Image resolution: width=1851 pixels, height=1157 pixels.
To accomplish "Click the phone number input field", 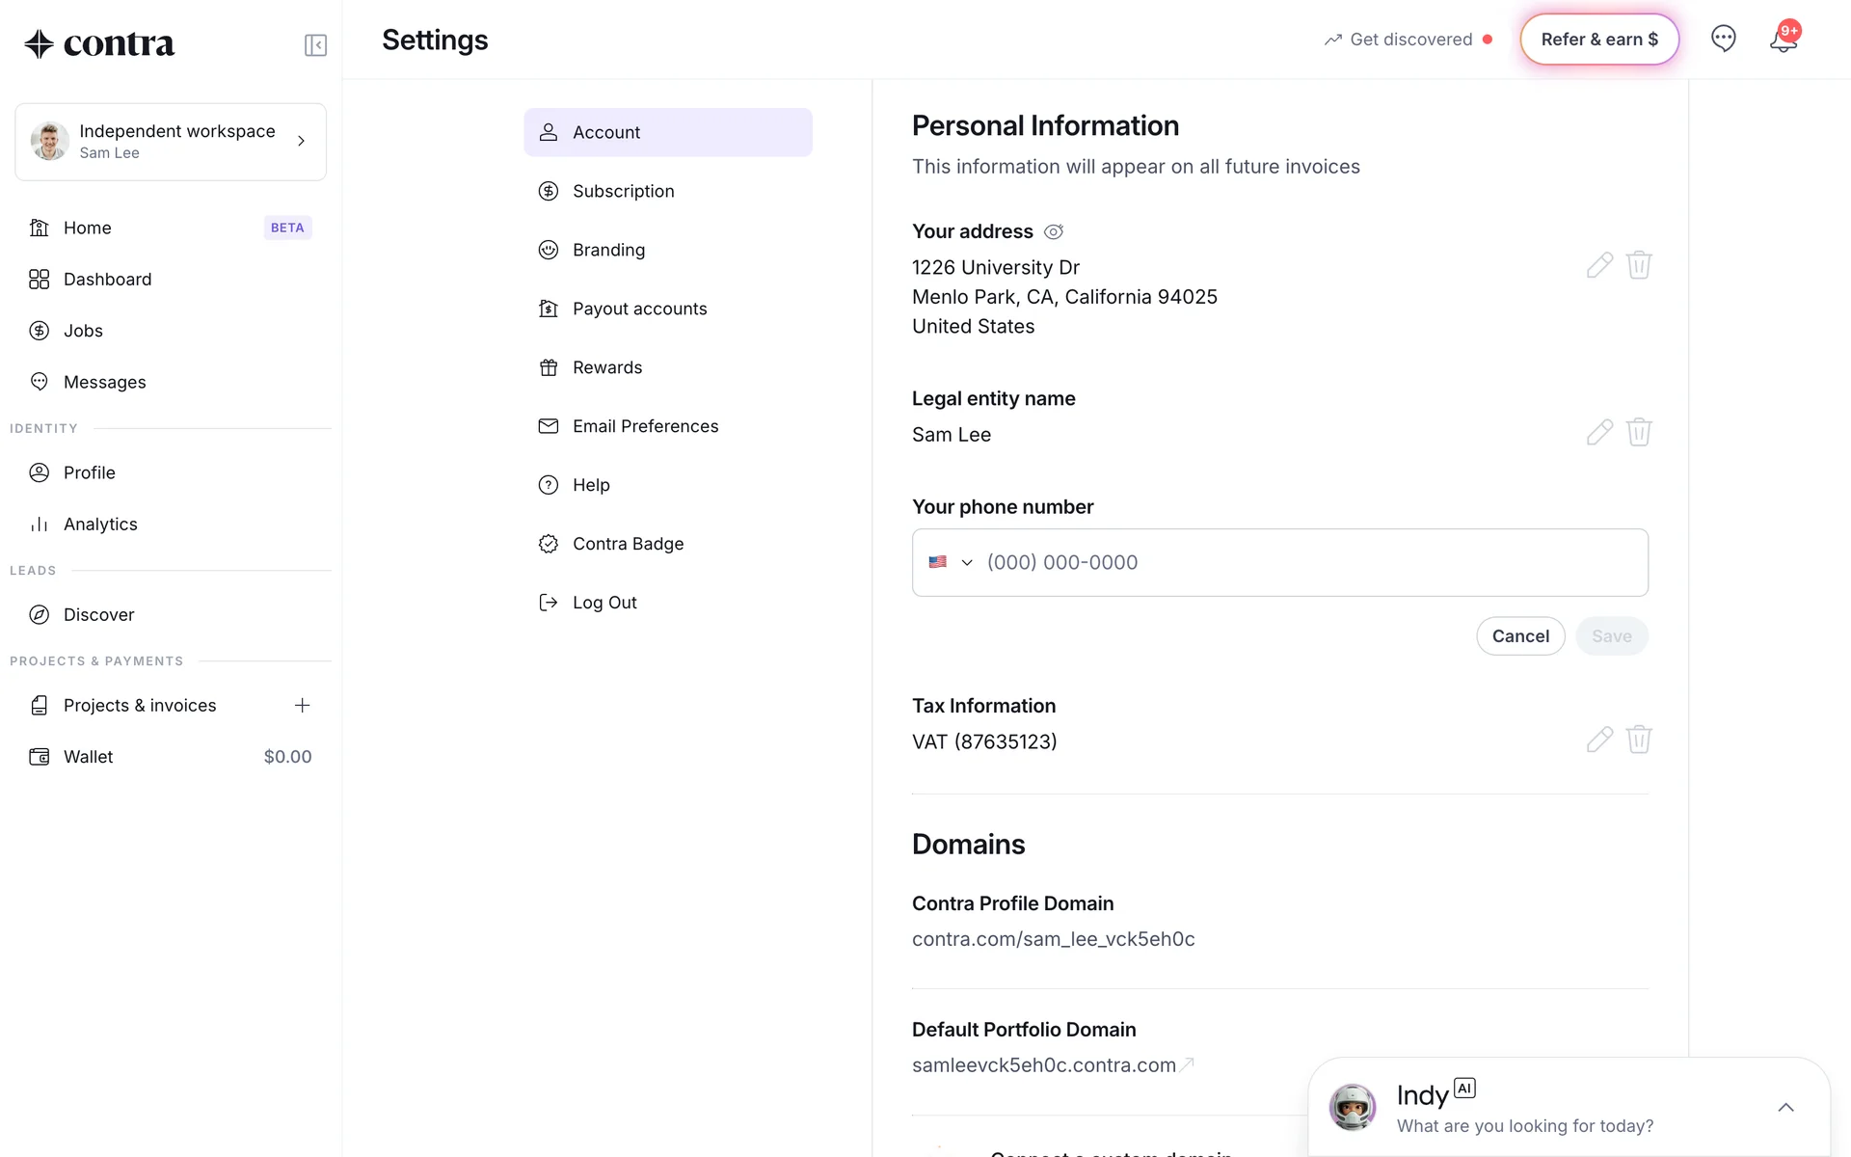I will pyautogui.click(x=1311, y=562).
